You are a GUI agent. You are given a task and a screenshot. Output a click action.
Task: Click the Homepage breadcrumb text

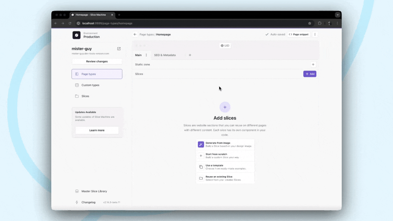pyautogui.click(x=163, y=34)
